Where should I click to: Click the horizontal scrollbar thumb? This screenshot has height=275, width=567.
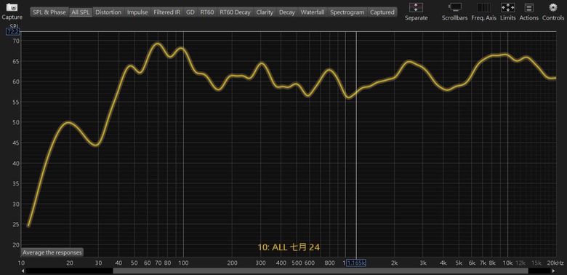pos(321,271)
